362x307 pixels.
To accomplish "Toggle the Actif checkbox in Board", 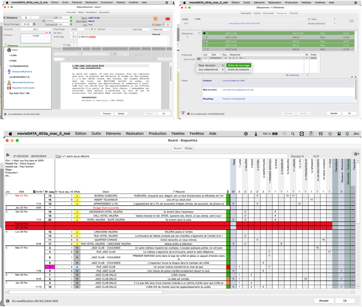I will tap(311, 156).
